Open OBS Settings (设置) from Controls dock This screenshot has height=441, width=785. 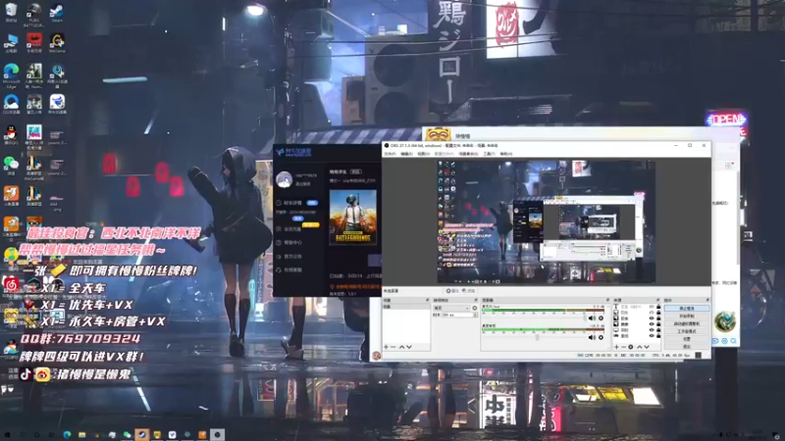687,339
